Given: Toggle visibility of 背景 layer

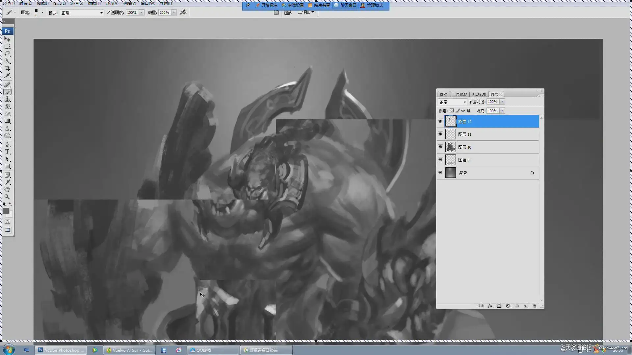Looking at the screenshot, I should pyautogui.click(x=440, y=173).
